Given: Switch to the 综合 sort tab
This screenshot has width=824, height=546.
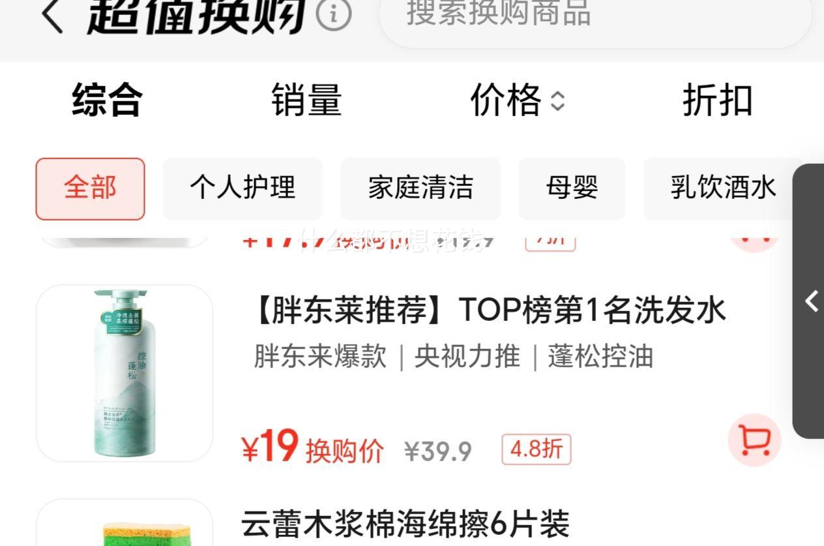Looking at the screenshot, I should 107,100.
